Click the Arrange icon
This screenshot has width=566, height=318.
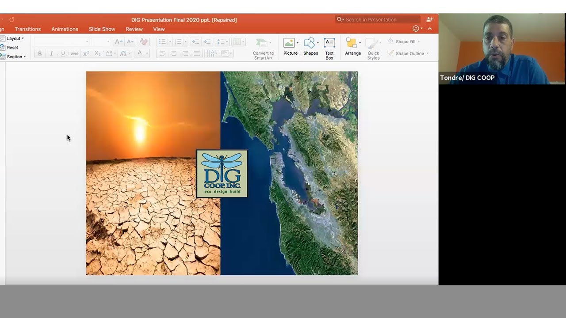pyautogui.click(x=351, y=43)
